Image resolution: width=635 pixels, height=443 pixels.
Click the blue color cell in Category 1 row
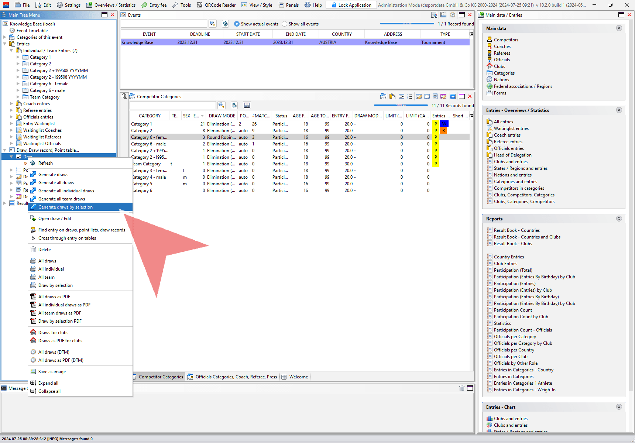point(444,124)
